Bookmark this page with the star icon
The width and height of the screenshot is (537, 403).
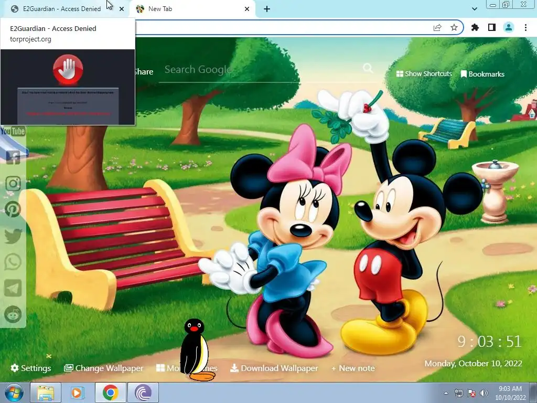454,27
